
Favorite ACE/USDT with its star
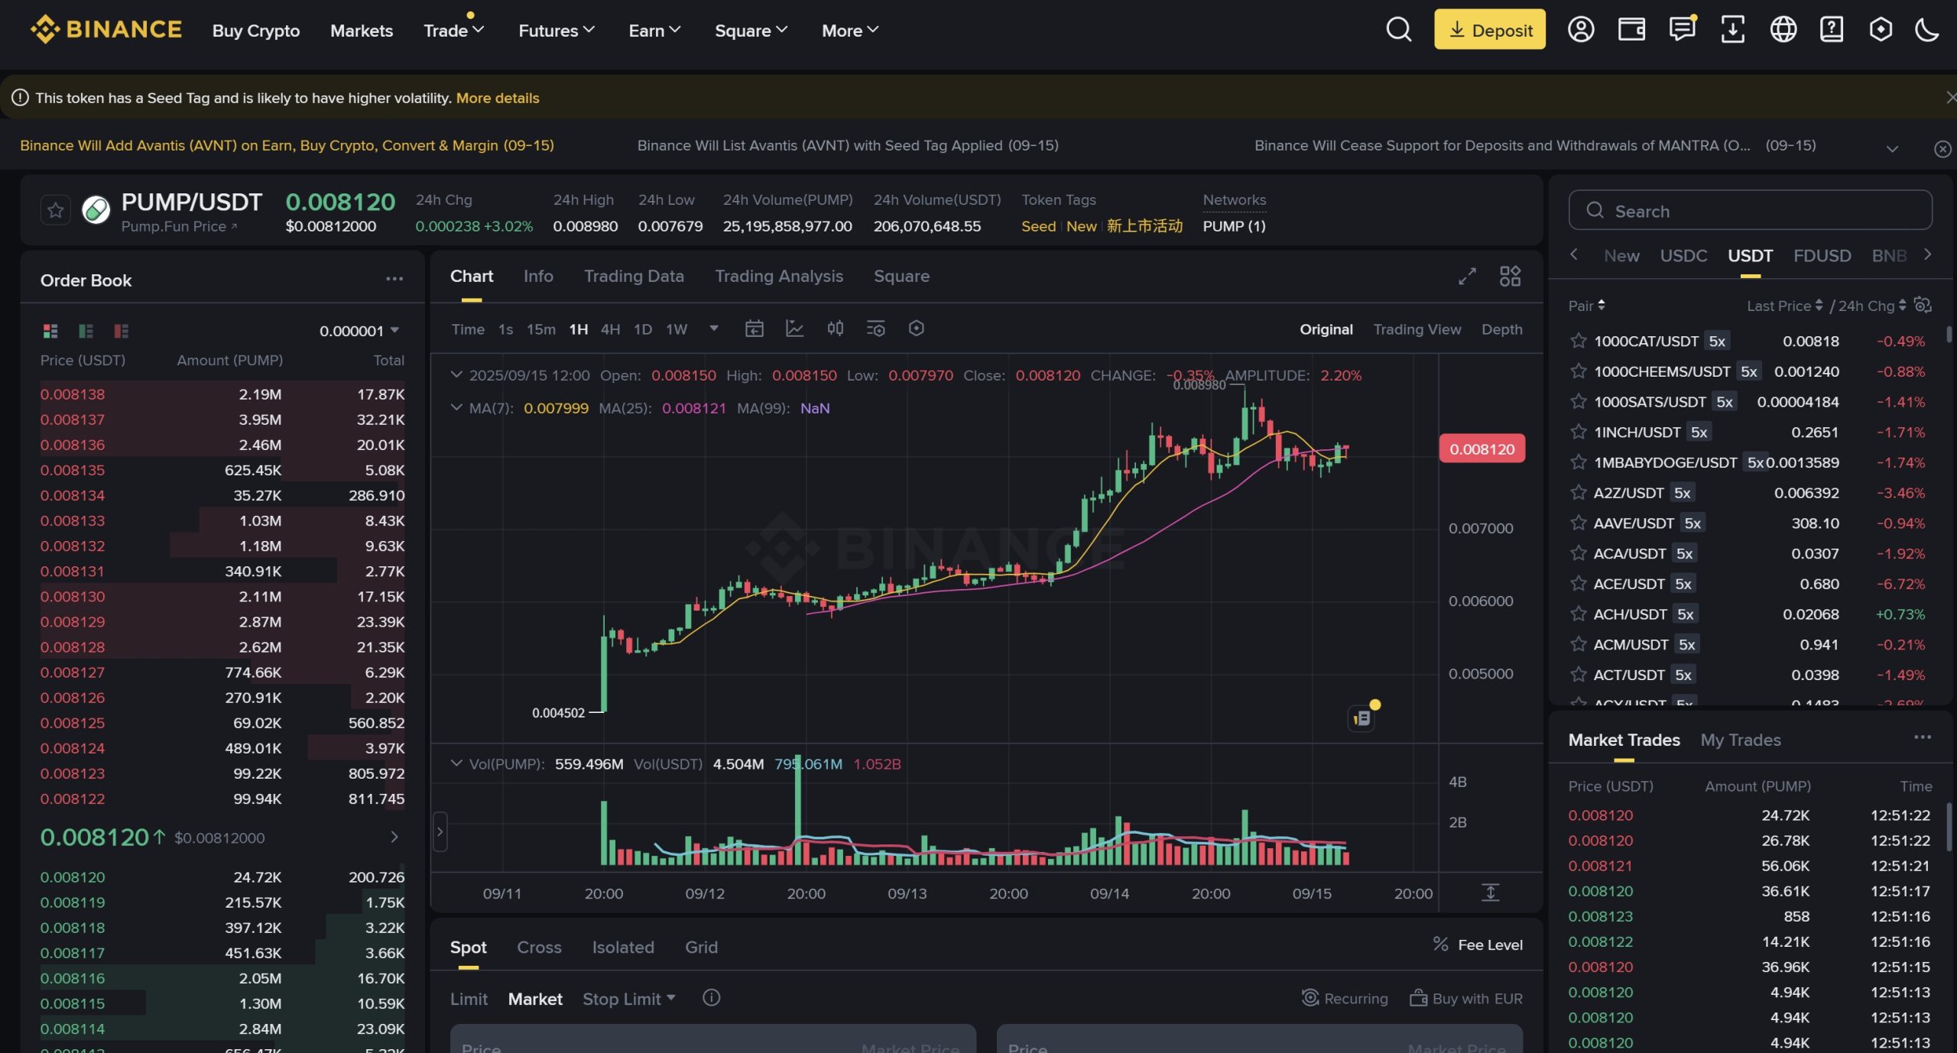[1579, 583]
